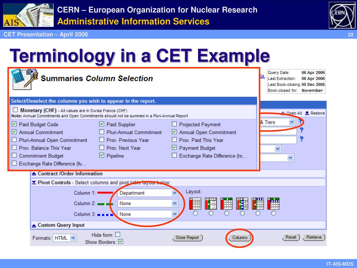Open help beside the Tiers dropdown
The width and height of the screenshot is (357, 268).
[301, 121]
